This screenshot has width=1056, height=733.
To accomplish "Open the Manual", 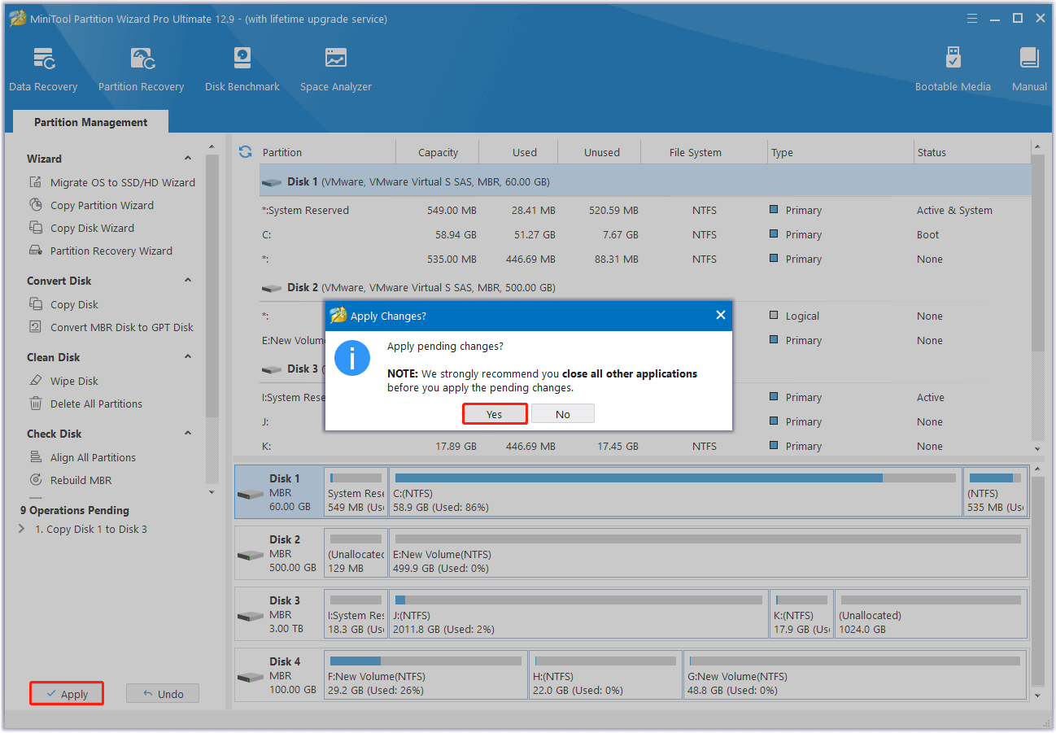I will 1029,70.
